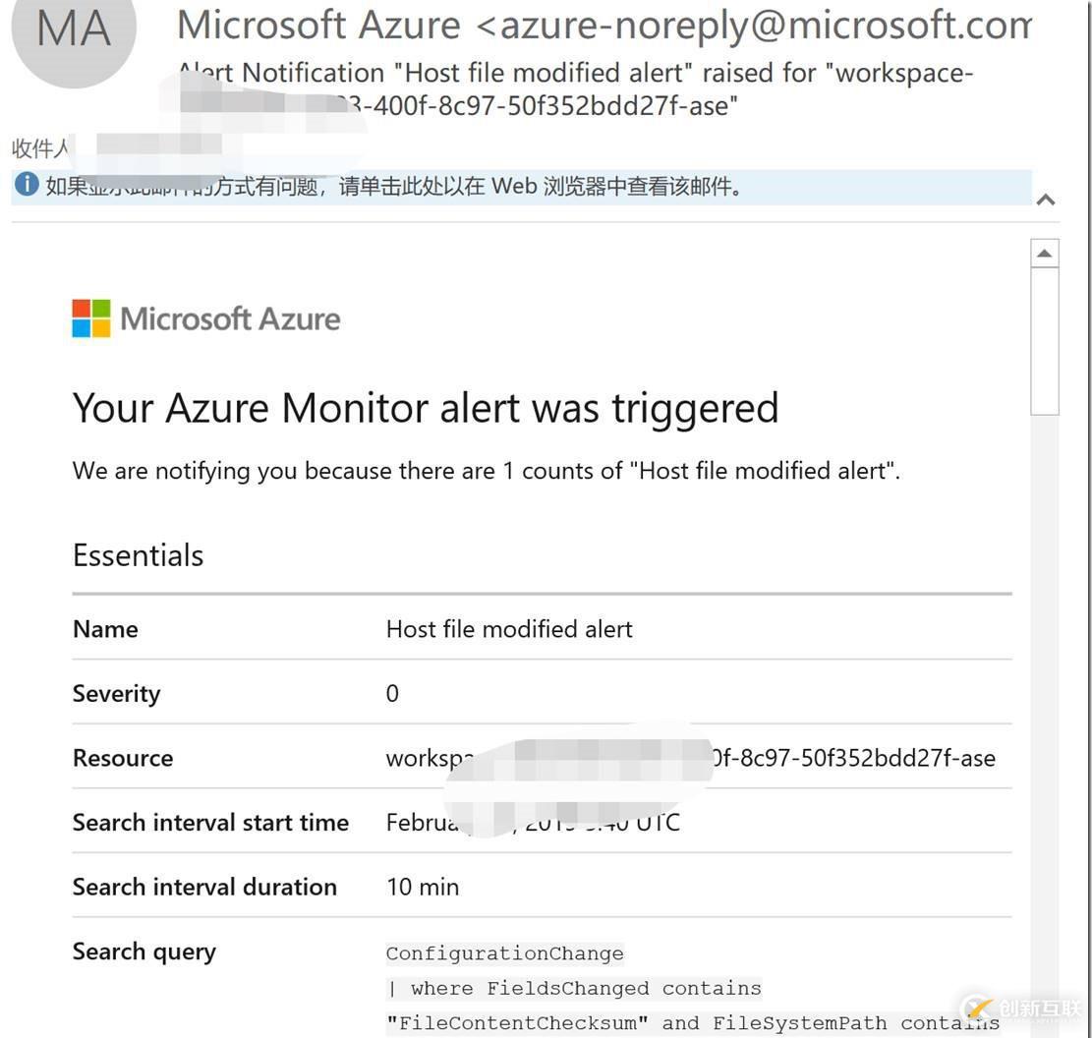Click the Severity value 0
1092x1038 pixels.
point(392,693)
